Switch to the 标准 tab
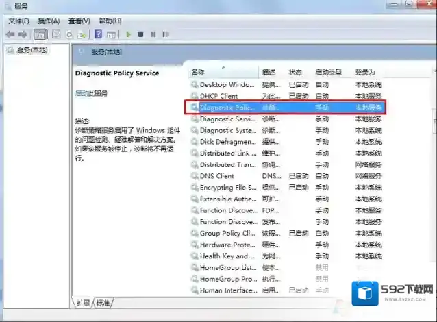Image resolution: width=437 pixels, height=322 pixels. point(103,302)
